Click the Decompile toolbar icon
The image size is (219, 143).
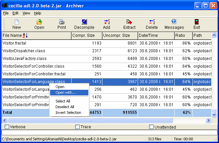pyautogui.click(x=84, y=22)
